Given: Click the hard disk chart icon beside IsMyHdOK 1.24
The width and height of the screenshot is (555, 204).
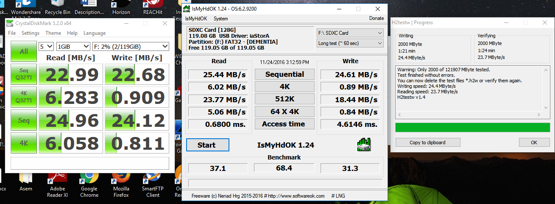Looking at the screenshot, I should tap(364, 145).
